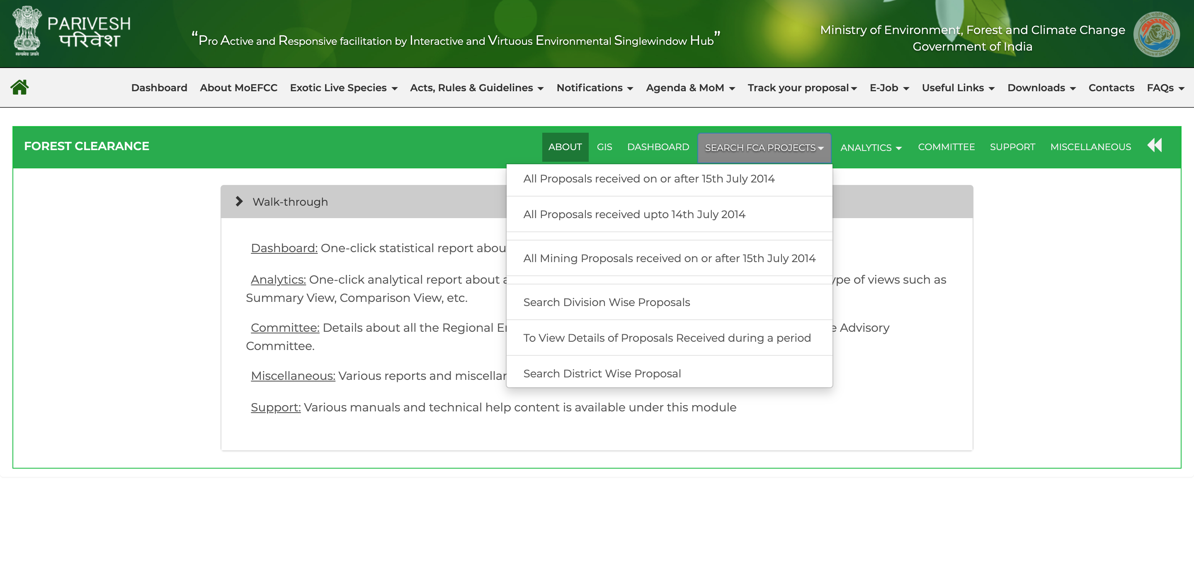This screenshot has width=1194, height=564.
Task: Expand the Walk-through chevron
Action: click(x=239, y=201)
